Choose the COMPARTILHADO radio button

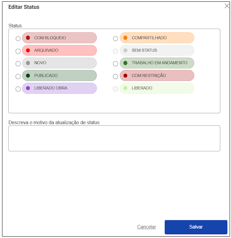pos(115,38)
